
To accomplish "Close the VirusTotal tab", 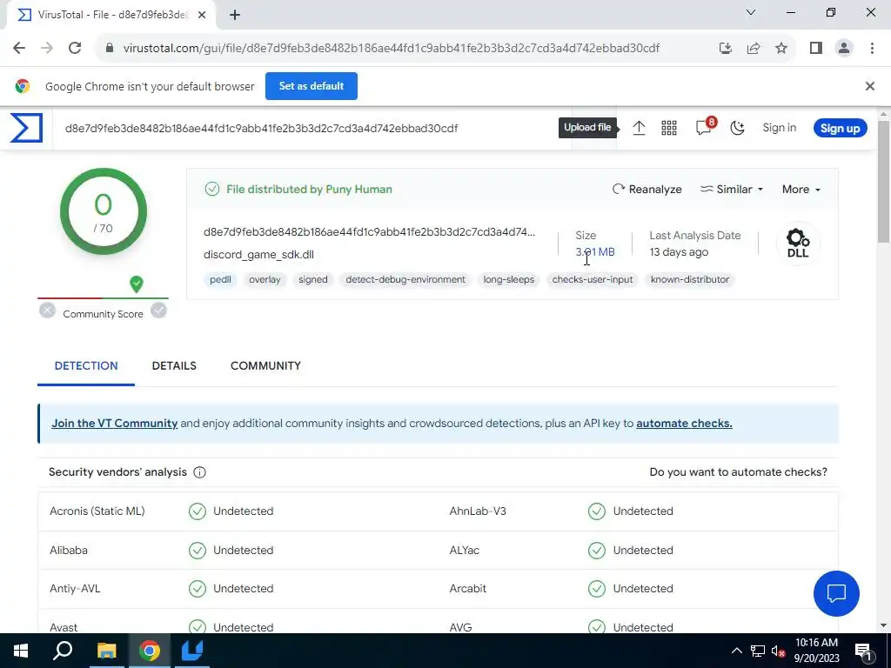I will pos(202,16).
